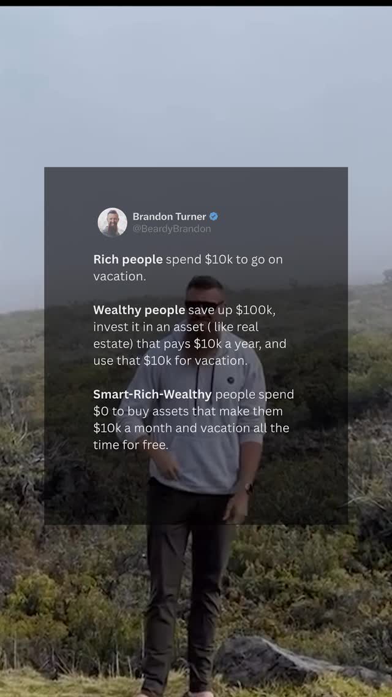Click the watch on the man's wrist
The image size is (392, 697).
tap(249, 488)
